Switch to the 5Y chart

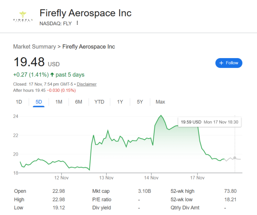[x=140, y=102]
